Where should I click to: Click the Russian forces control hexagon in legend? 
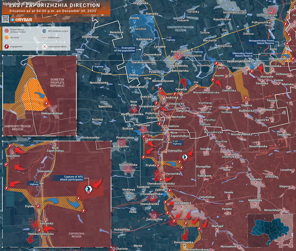tap(7, 31)
